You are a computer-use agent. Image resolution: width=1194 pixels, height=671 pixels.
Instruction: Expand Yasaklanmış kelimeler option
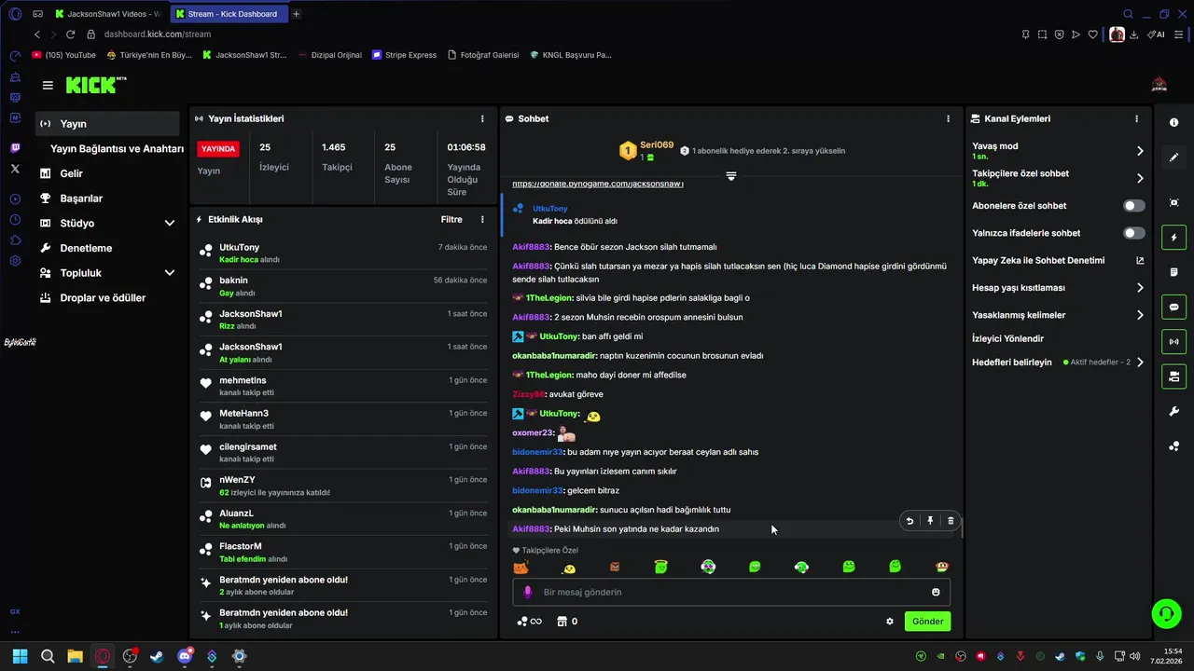(x=1140, y=315)
